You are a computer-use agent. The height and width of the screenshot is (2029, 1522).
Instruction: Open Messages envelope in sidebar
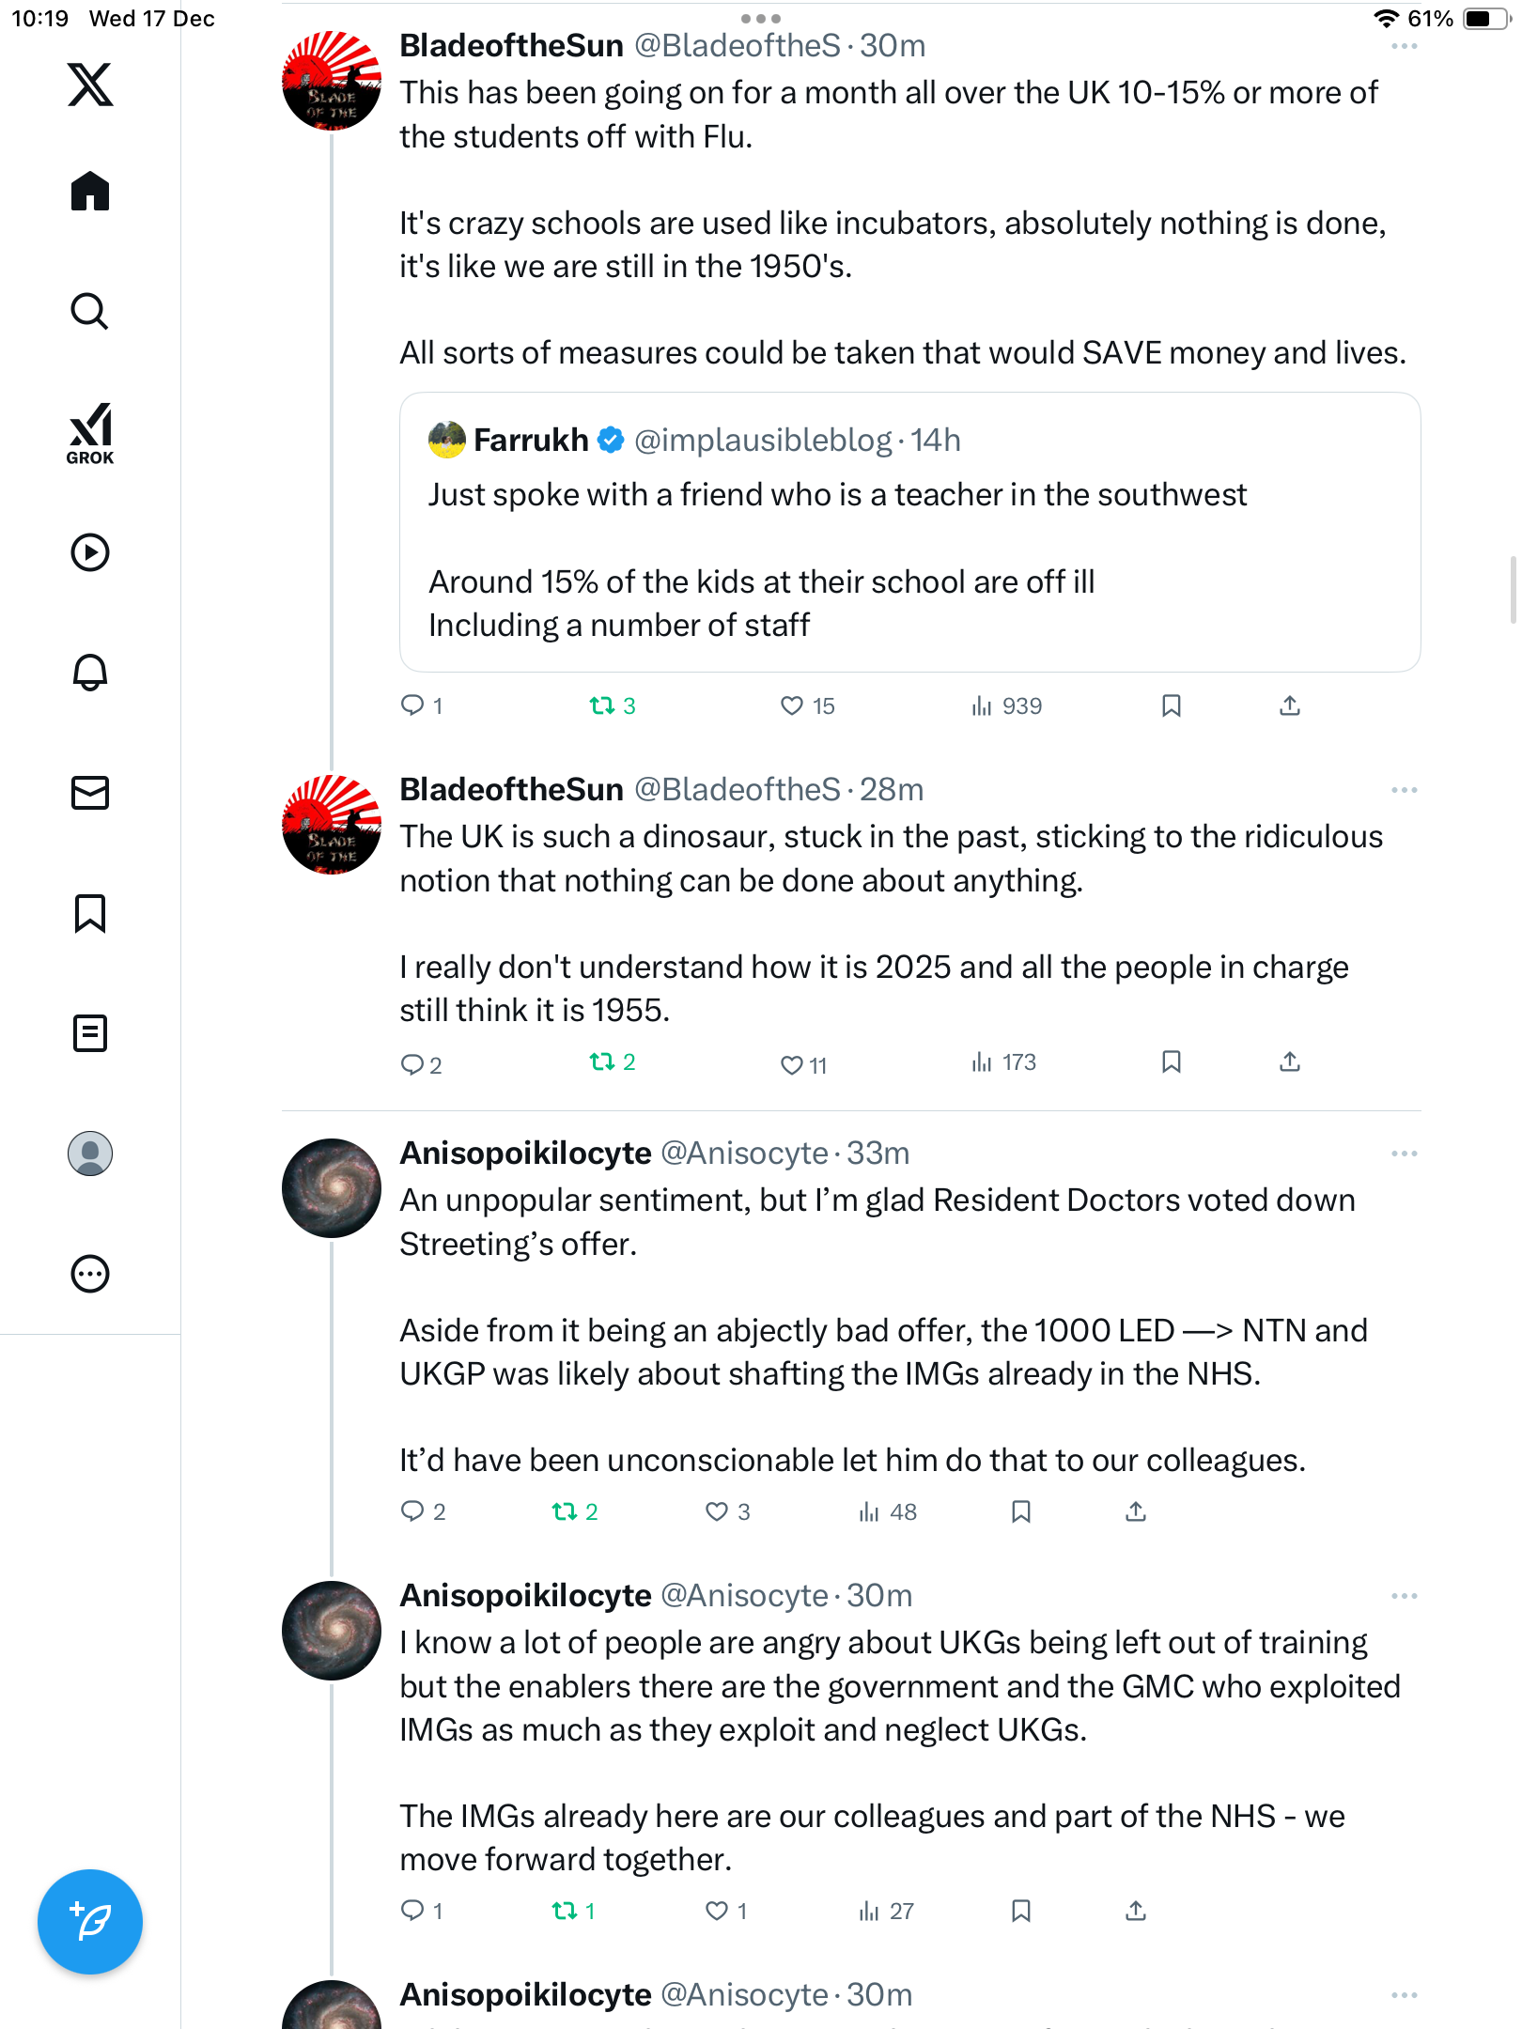pyautogui.click(x=90, y=793)
